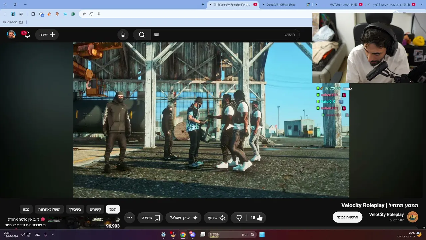This screenshot has height=240, width=426.
Task: Close the Velocity Roleplay browser tab
Action: (210, 5)
